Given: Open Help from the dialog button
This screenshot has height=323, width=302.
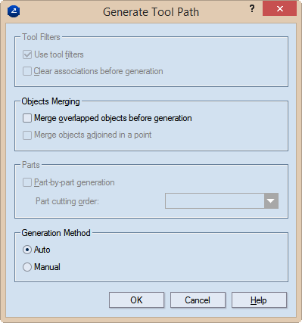Looking at the screenshot, I should coord(259,300).
